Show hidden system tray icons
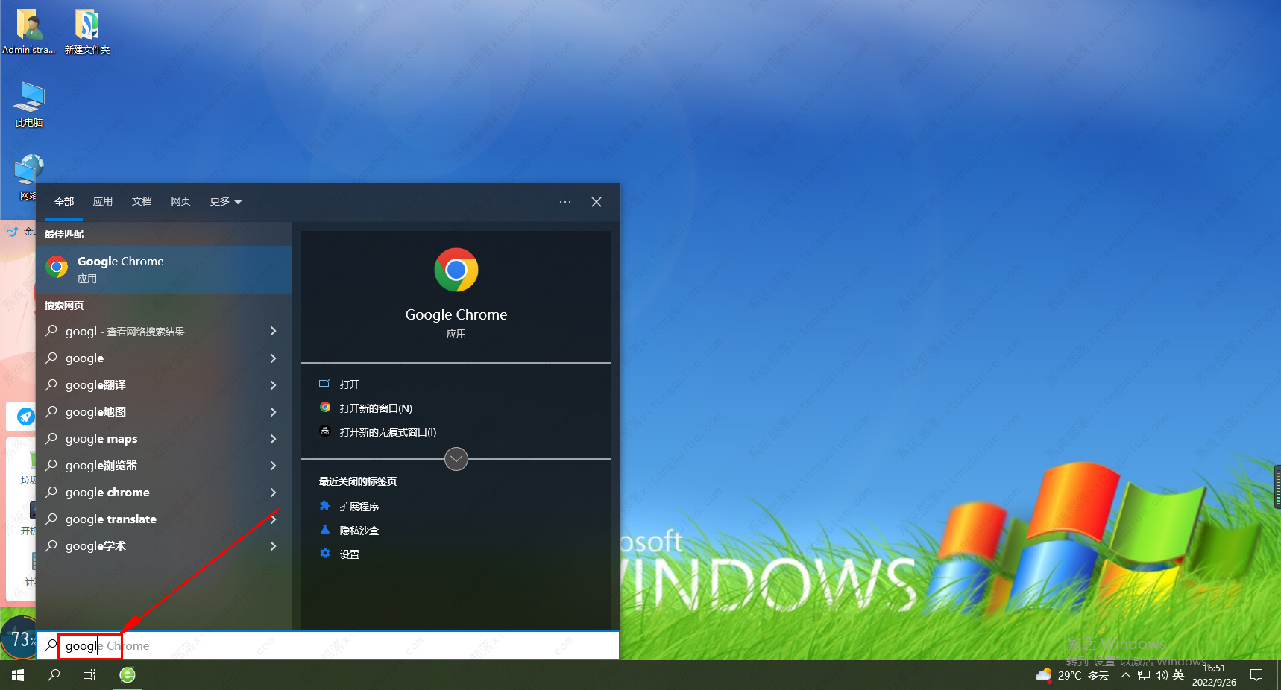1281x690 pixels. pyautogui.click(x=1125, y=675)
